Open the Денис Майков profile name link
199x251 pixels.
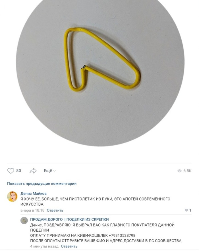[34, 193]
